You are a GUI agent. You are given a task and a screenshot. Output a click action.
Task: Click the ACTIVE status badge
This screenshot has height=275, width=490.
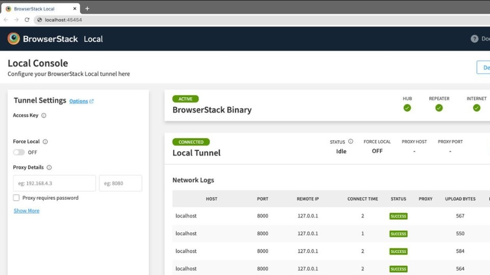[x=185, y=99]
